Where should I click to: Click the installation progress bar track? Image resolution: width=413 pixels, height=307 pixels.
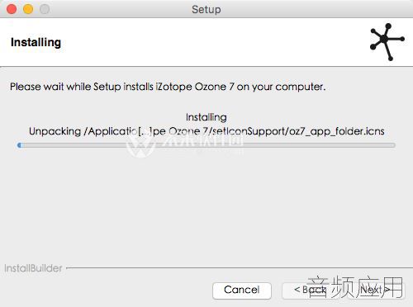206,145
